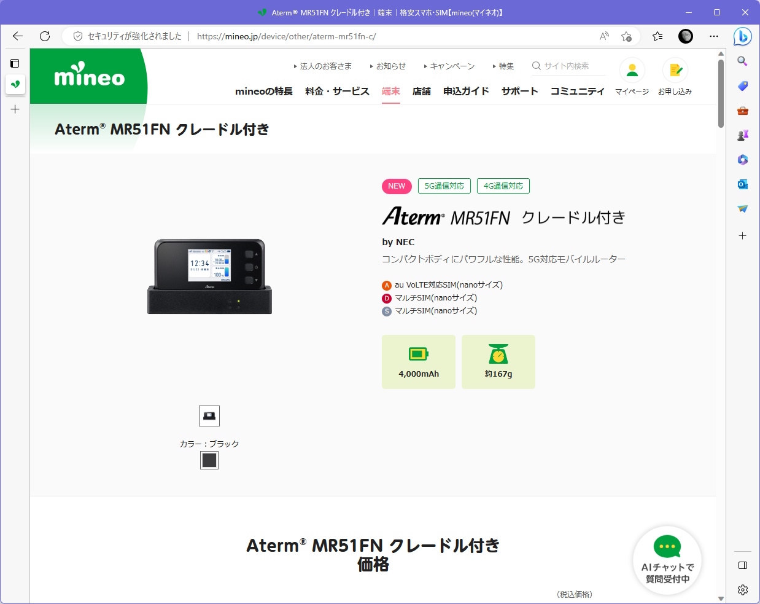Select the router product thumbnail

pyautogui.click(x=209, y=416)
